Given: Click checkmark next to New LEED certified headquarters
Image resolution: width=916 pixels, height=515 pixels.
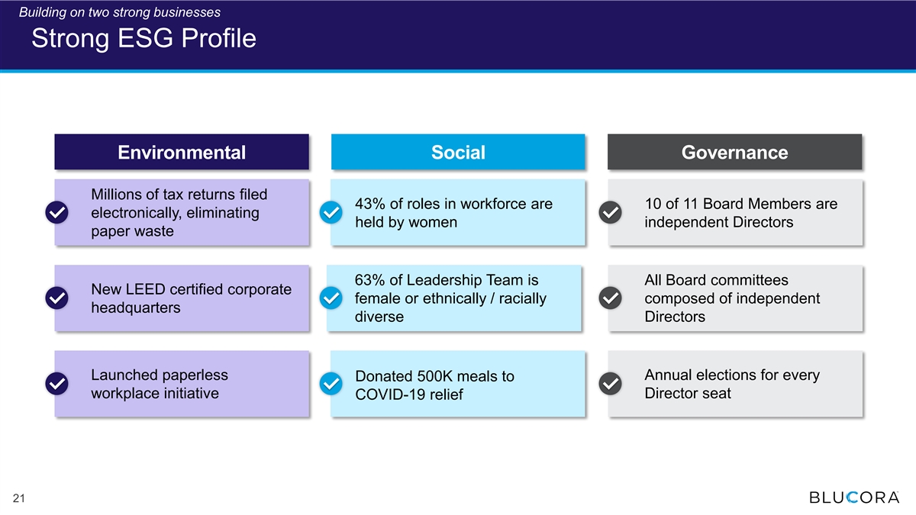Looking at the screenshot, I should tap(57, 298).
